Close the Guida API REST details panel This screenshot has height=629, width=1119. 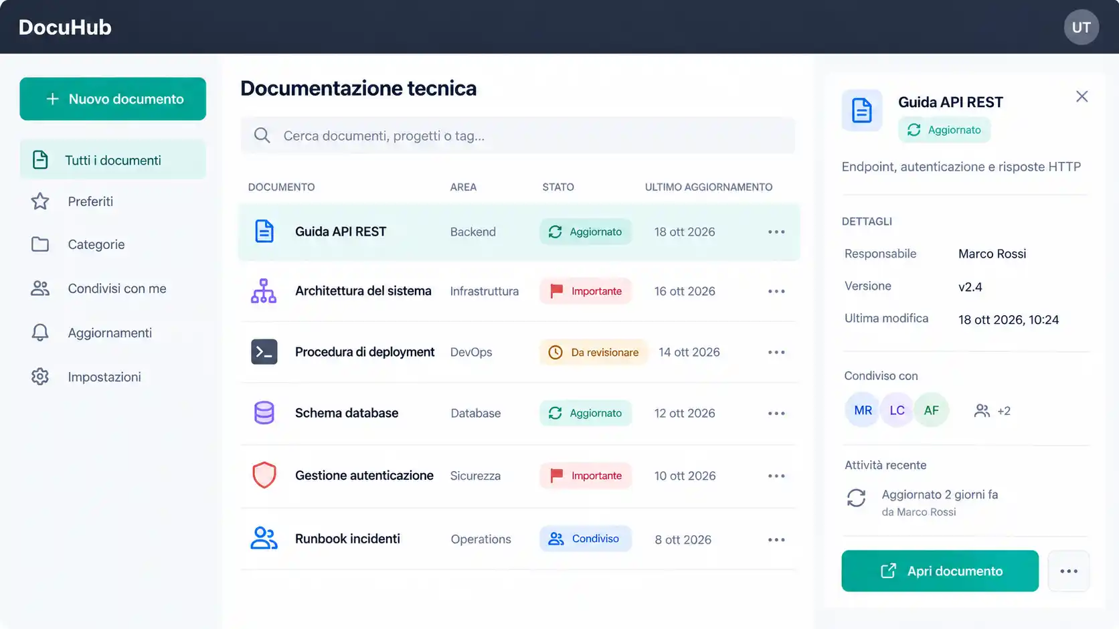point(1082,96)
